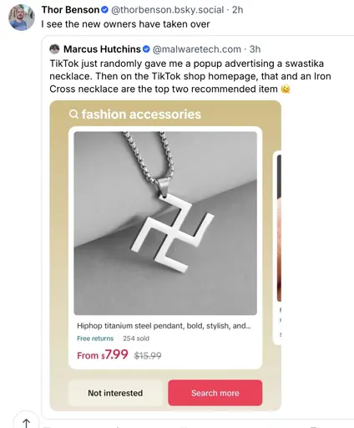Click Thor Benson's profile avatar

(x=22, y=18)
